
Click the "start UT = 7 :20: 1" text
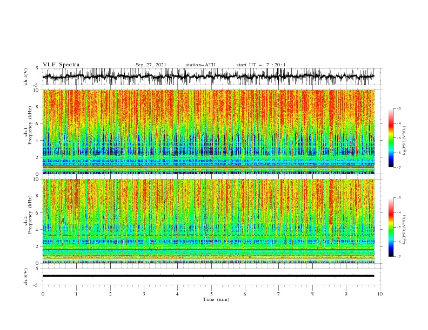point(261,65)
